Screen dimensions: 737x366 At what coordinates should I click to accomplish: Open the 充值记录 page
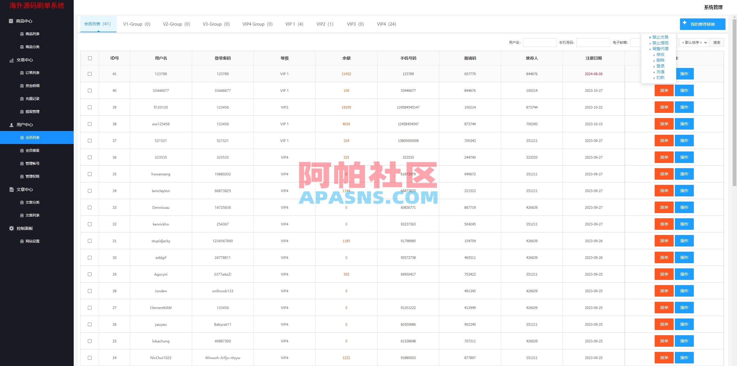[33, 98]
